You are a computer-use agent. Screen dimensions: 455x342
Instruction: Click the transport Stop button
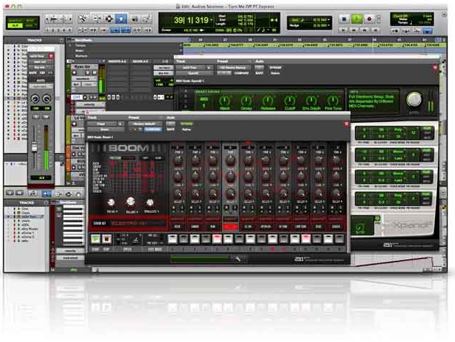coord(344,19)
